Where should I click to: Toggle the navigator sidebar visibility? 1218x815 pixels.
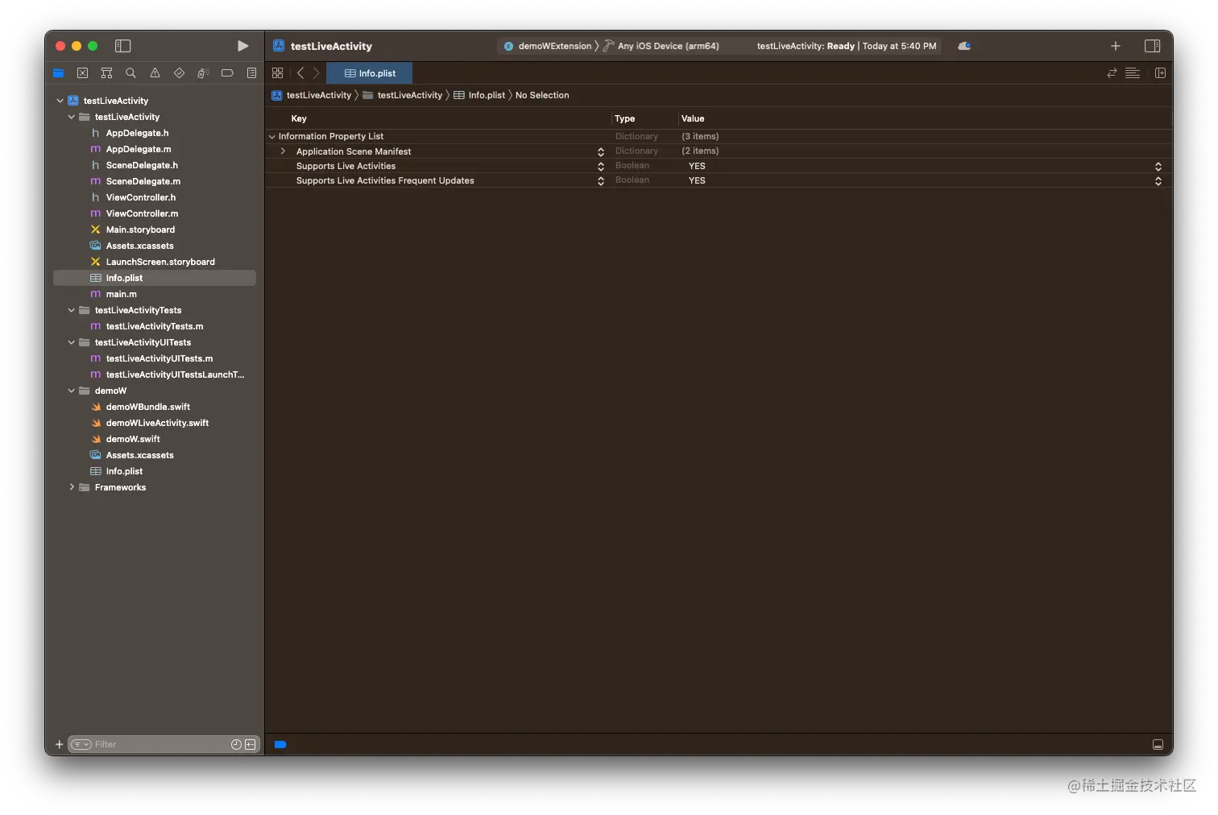(x=123, y=46)
